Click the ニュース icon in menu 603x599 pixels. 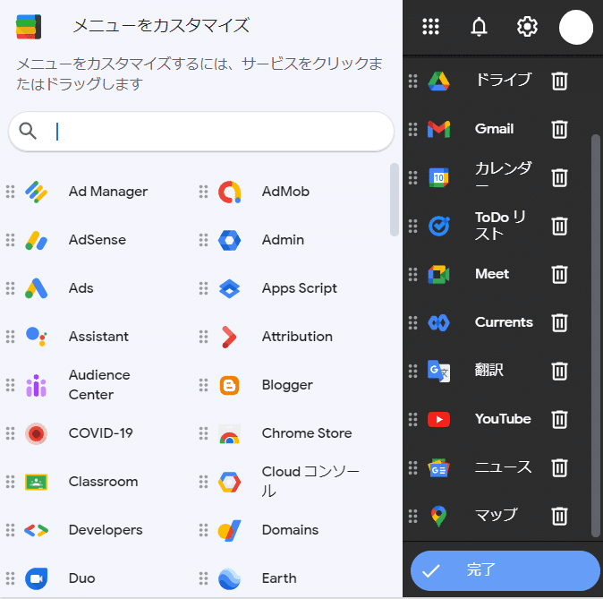438,467
